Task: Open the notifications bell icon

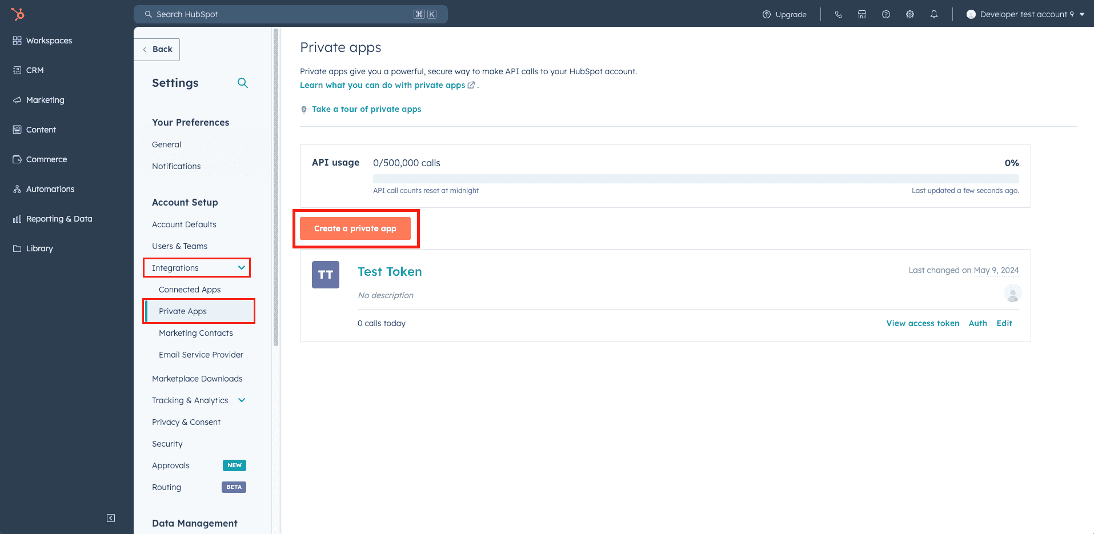Action: tap(934, 14)
